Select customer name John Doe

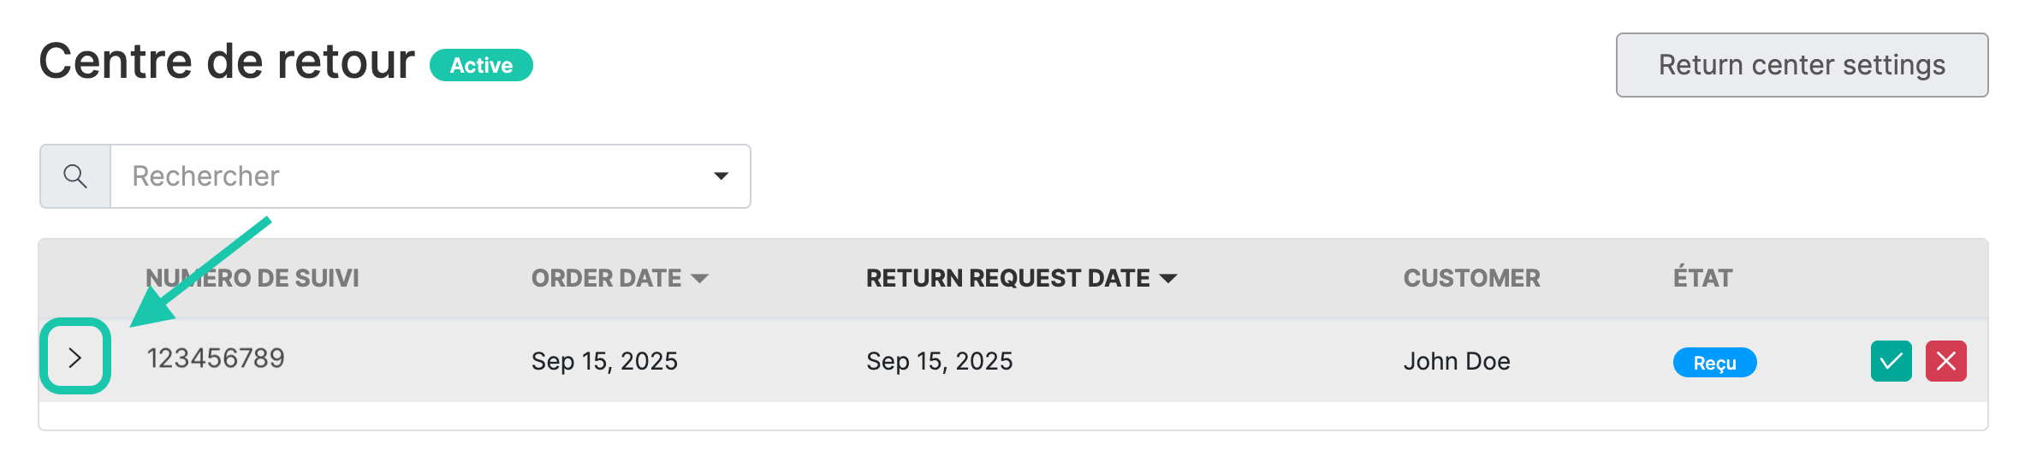click(1457, 361)
